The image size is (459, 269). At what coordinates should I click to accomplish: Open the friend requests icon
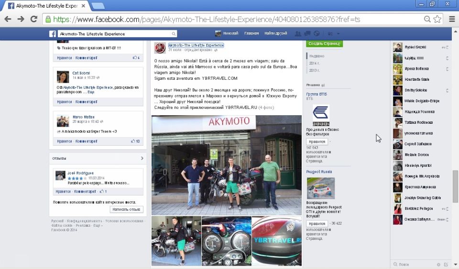[298, 33]
